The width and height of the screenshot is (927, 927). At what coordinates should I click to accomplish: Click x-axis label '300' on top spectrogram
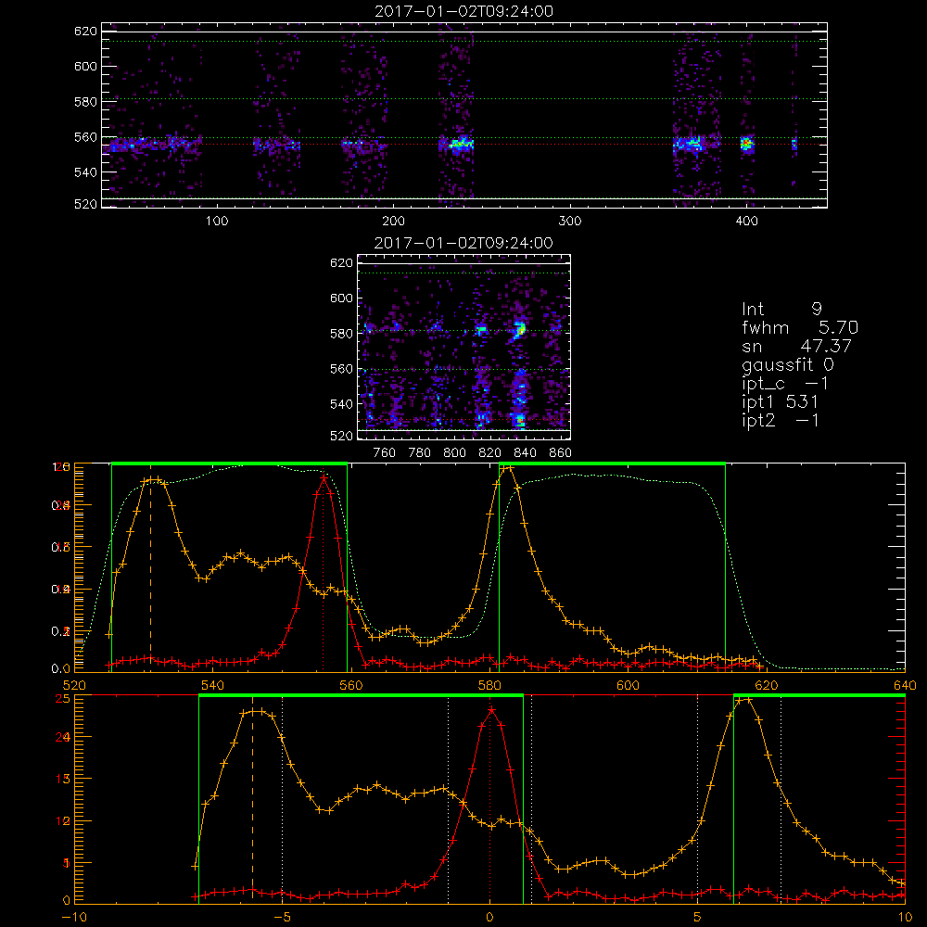click(x=570, y=222)
